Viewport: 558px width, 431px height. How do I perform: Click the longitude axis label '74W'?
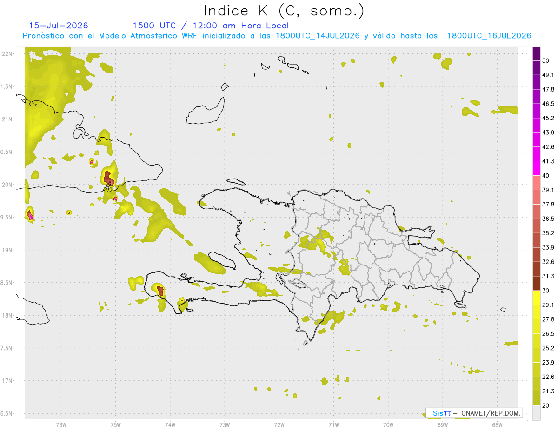click(170, 424)
